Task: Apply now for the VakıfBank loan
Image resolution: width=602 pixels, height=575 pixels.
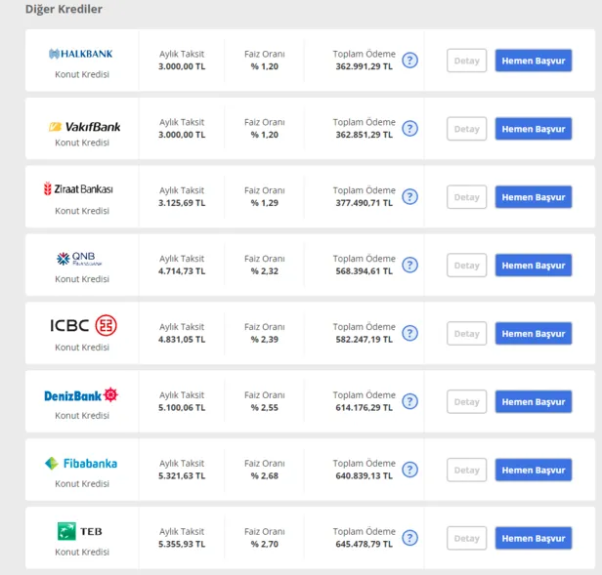Action: [534, 129]
